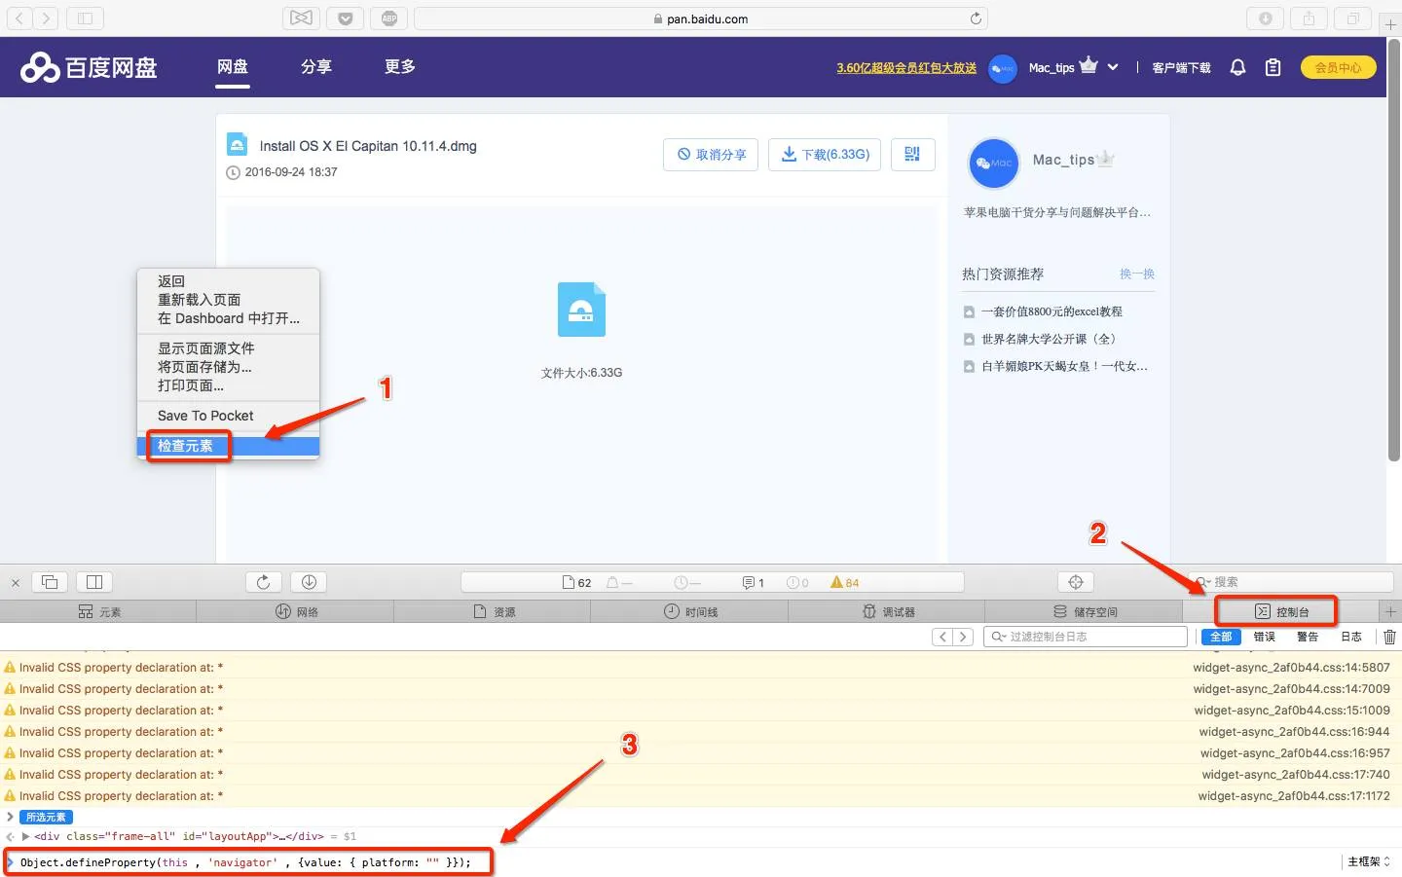Open the 更多 tab in Baidu header

400,66
